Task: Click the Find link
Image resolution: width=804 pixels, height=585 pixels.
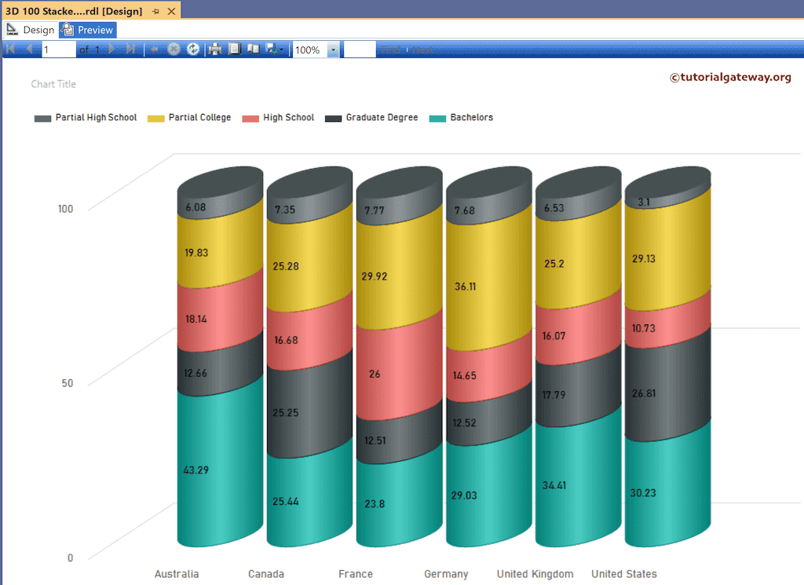Action: [392, 49]
